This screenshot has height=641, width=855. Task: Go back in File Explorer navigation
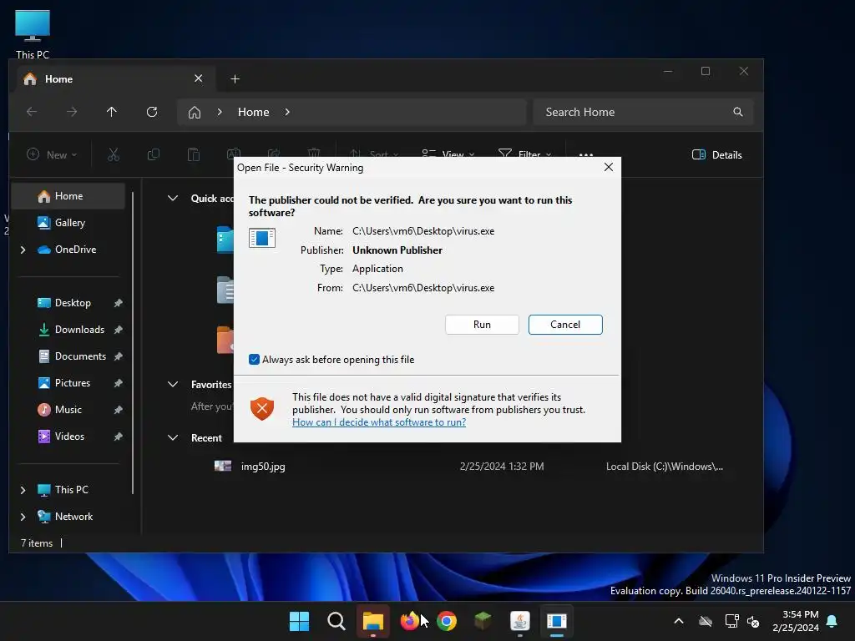tap(32, 112)
